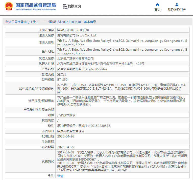
Task: Open the 详情 link
Action: point(60,176)
